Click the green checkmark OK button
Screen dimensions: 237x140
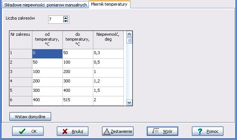[x=28, y=131]
